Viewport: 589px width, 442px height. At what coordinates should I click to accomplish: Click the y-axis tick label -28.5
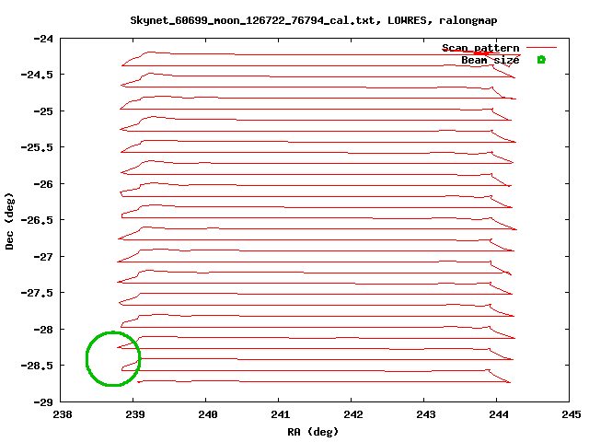click(x=37, y=366)
